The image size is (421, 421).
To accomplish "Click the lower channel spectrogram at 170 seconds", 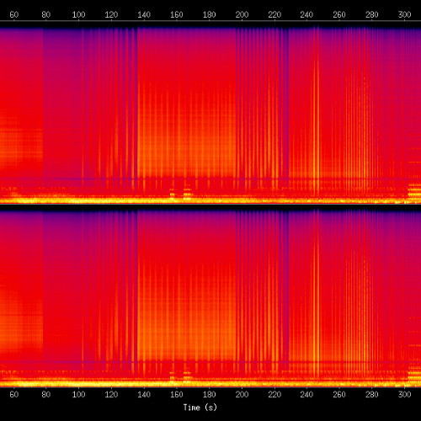I will coord(193,295).
